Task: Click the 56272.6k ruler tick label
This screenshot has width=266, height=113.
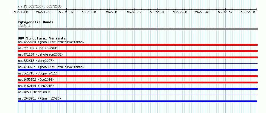Action: pos(248,12)
